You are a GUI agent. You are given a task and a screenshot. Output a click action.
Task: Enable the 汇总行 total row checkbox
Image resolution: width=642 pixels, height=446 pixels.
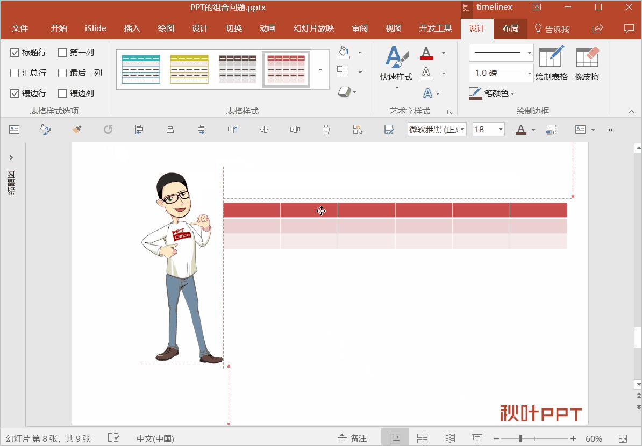15,73
